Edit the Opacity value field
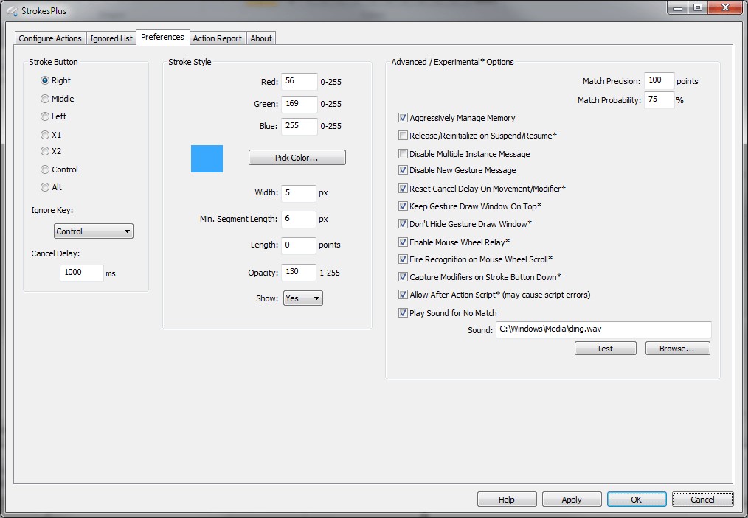The image size is (748, 518). pos(298,272)
